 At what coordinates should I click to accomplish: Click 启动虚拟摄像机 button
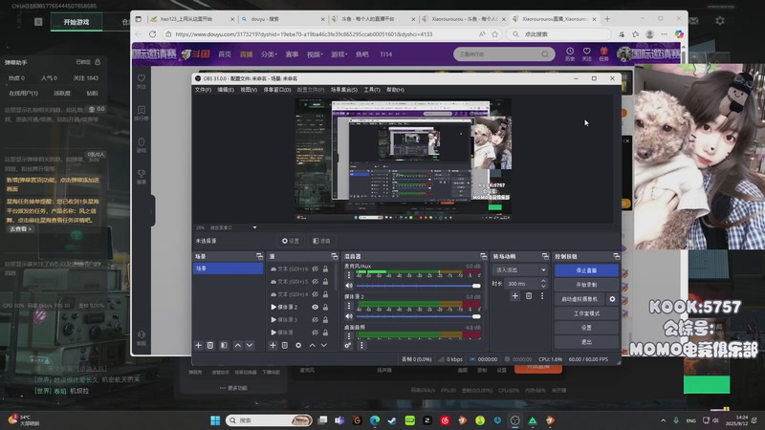click(579, 299)
